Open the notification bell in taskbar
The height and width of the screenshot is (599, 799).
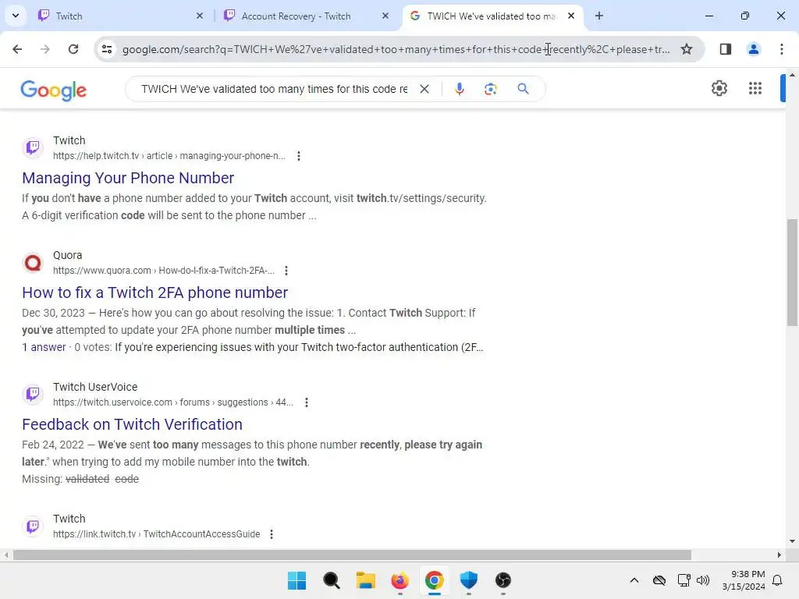coord(778,580)
